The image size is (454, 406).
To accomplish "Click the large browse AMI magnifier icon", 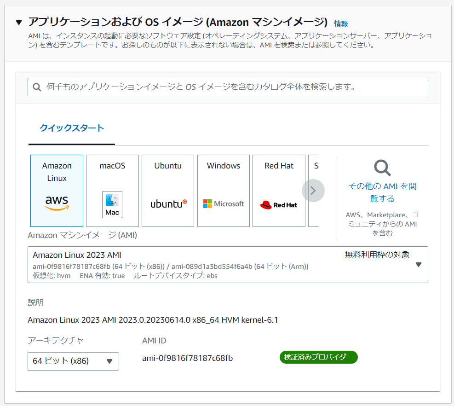I will (382, 168).
